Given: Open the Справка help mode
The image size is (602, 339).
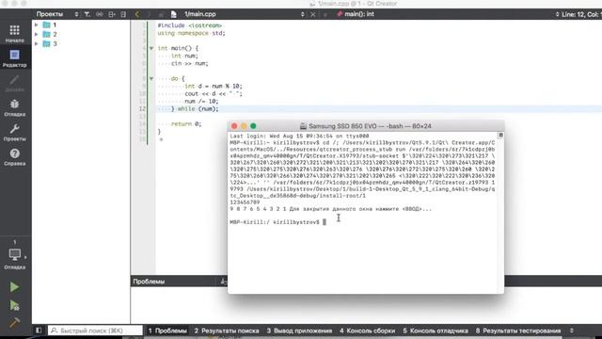Looking at the screenshot, I should click(x=15, y=157).
